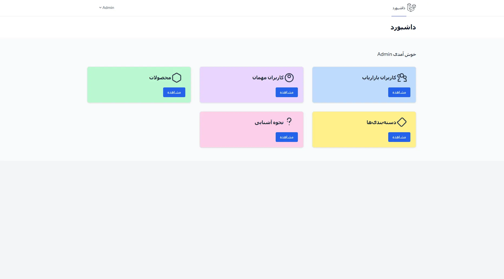Click the chevron beside Admin
Viewport: 504px width, 279px height.
click(100, 8)
